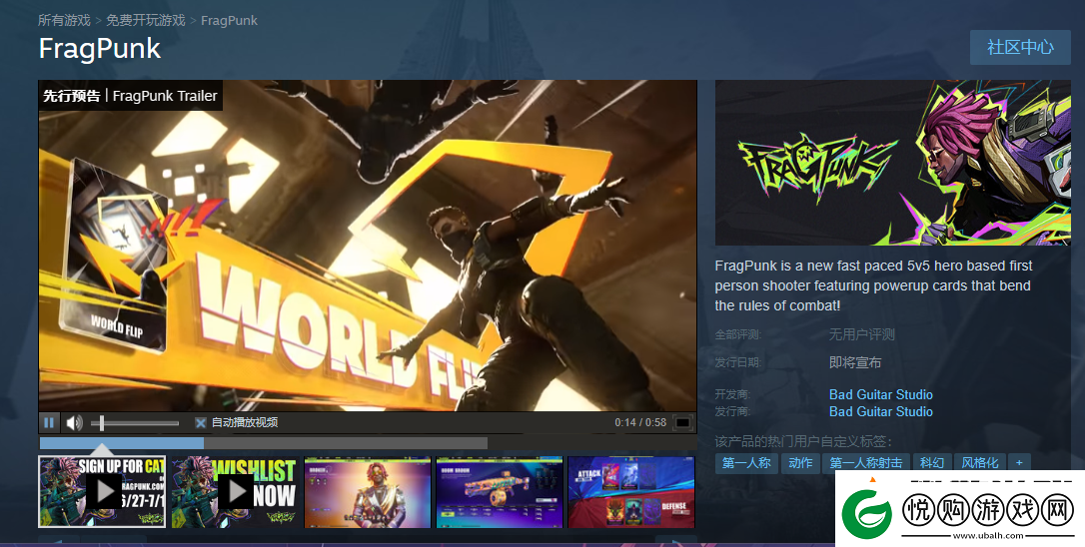Image resolution: width=1085 pixels, height=547 pixels.
Task: Select the 第一人称 tag
Action: [746, 462]
